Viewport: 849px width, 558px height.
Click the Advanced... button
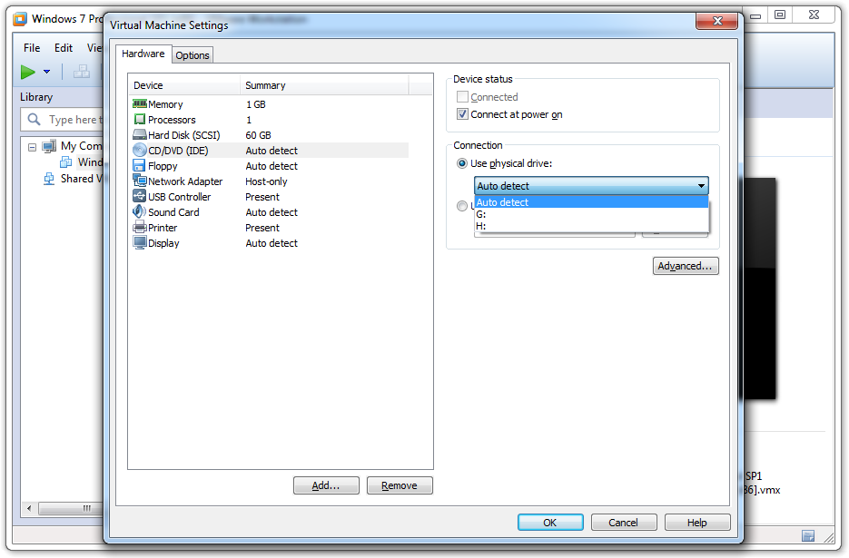tap(686, 266)
